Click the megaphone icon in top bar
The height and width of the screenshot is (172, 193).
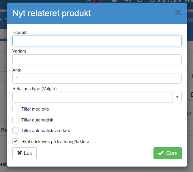point(127,1)
